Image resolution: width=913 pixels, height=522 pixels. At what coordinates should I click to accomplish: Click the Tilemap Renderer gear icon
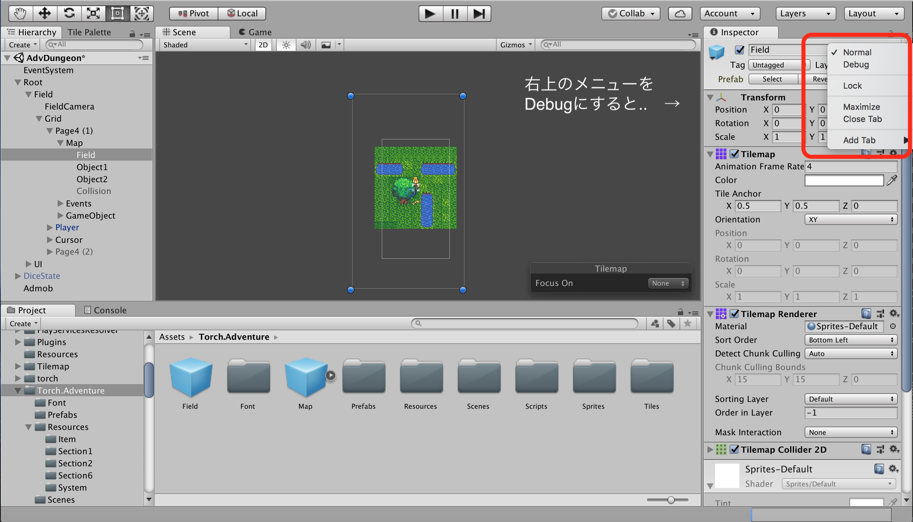tap(894, 314)
